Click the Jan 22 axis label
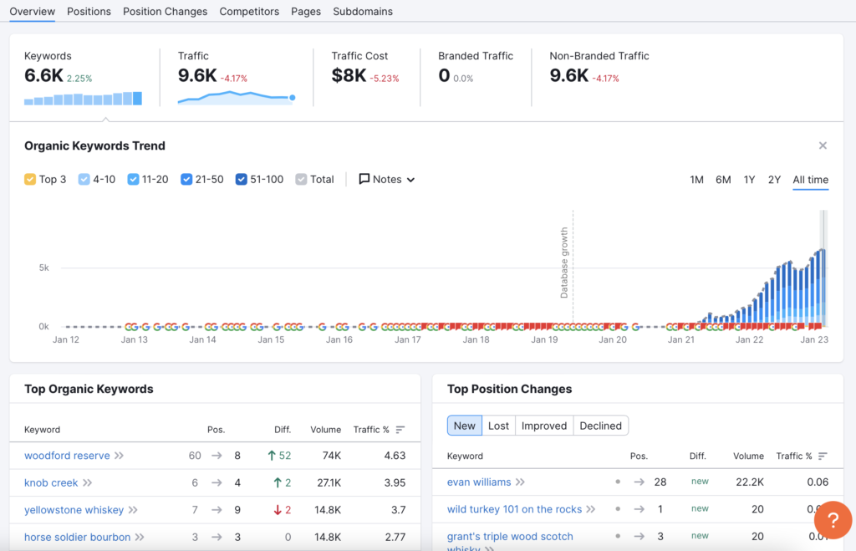 coord(749,339)
